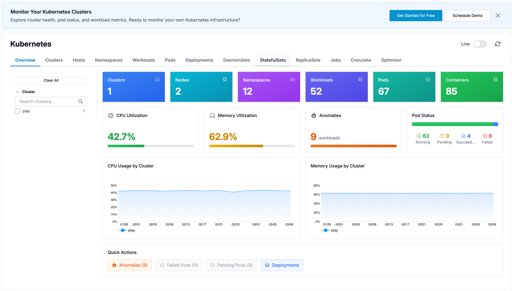Collapse the Cluster filter section
The height and width of the screenshot is (291, 512).
point(17,91)
